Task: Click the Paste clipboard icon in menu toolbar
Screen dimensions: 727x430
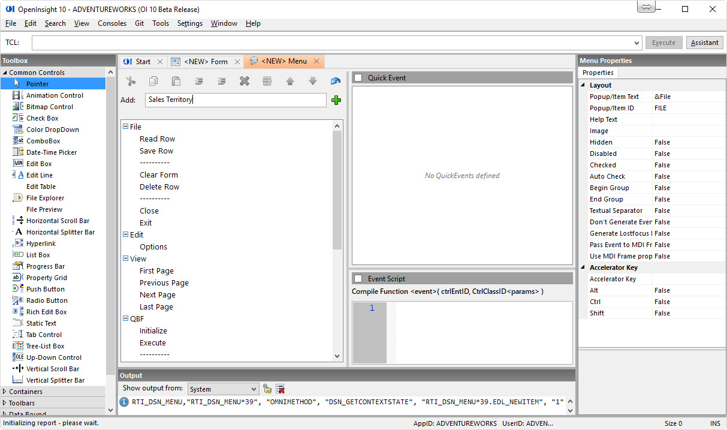Action: pyautogui.click(x=176, y=81)
